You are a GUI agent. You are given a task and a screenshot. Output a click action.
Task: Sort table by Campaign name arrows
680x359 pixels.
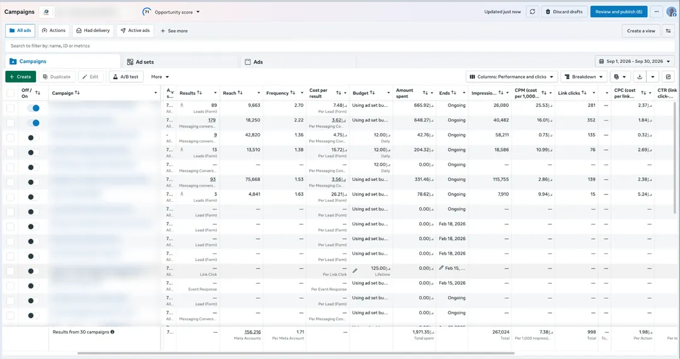click(77, 92)
